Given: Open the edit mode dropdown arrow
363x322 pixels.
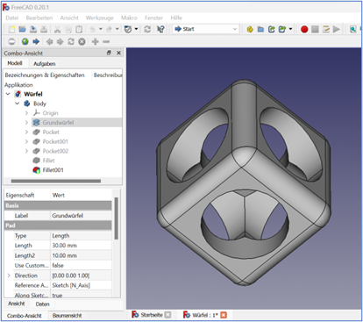Looking at the screenshot, I should point(136,29).
